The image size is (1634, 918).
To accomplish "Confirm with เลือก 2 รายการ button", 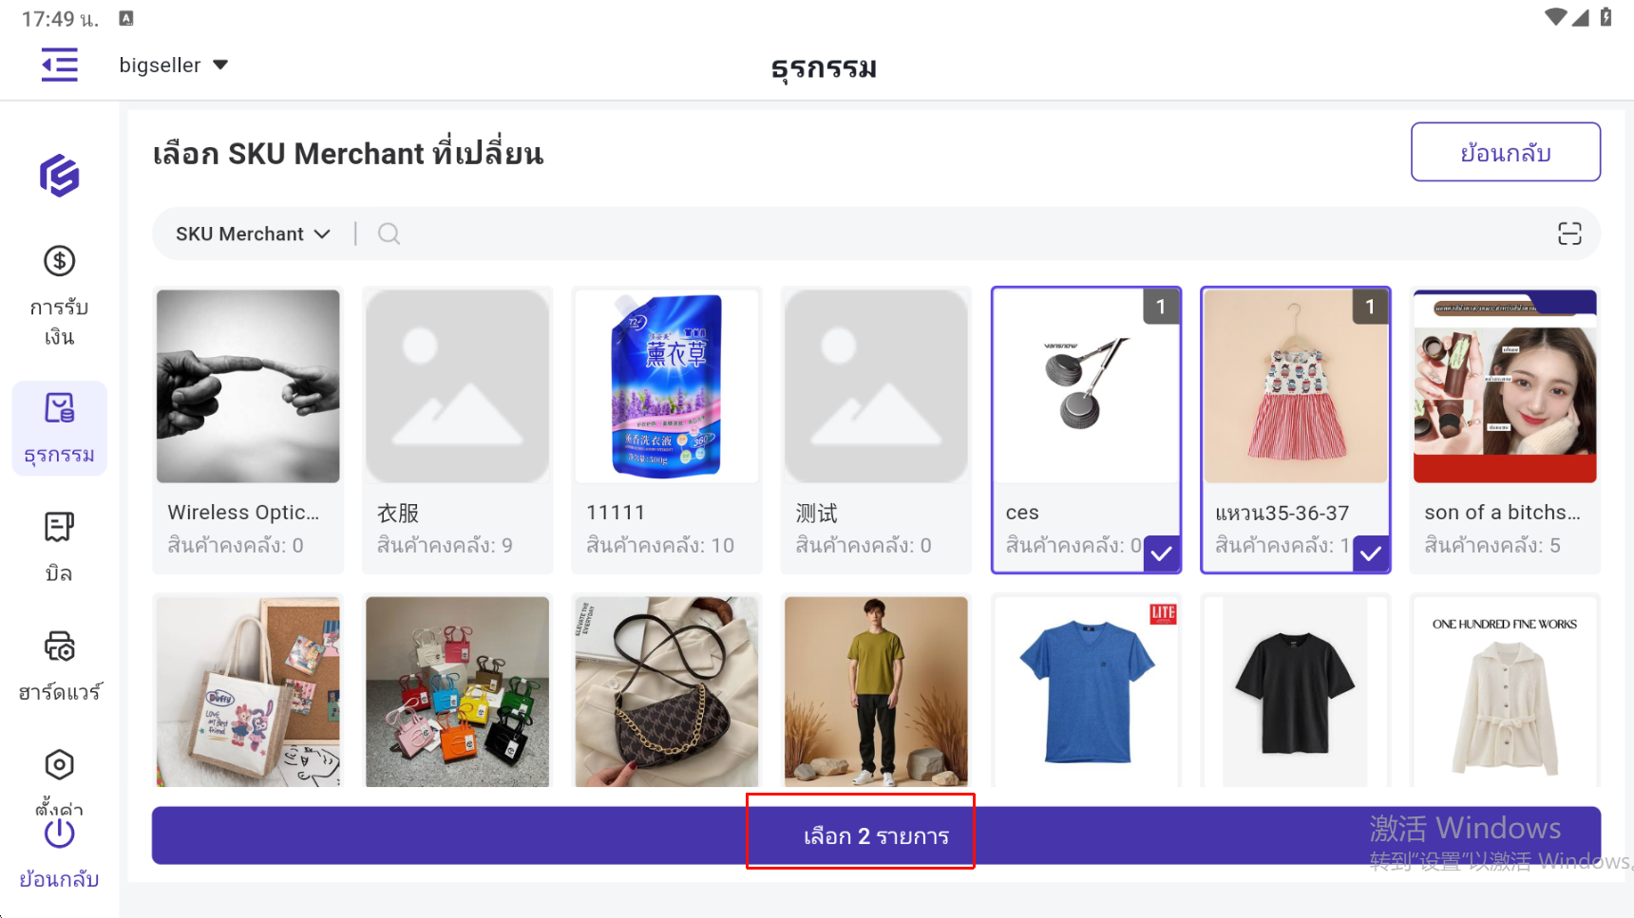I will pyautogui.click(x=876, y=835).
